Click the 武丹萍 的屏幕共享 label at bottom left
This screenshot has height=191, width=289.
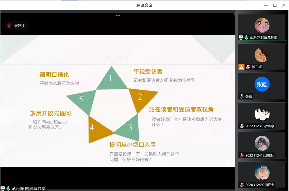coord(28,189)
